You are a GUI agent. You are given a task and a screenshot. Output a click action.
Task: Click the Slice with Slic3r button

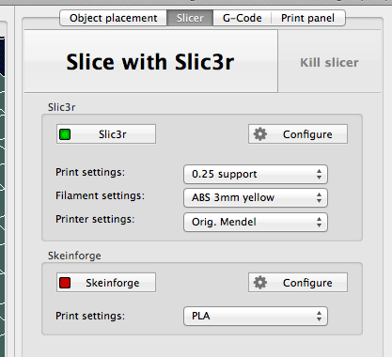click(150, 61)
